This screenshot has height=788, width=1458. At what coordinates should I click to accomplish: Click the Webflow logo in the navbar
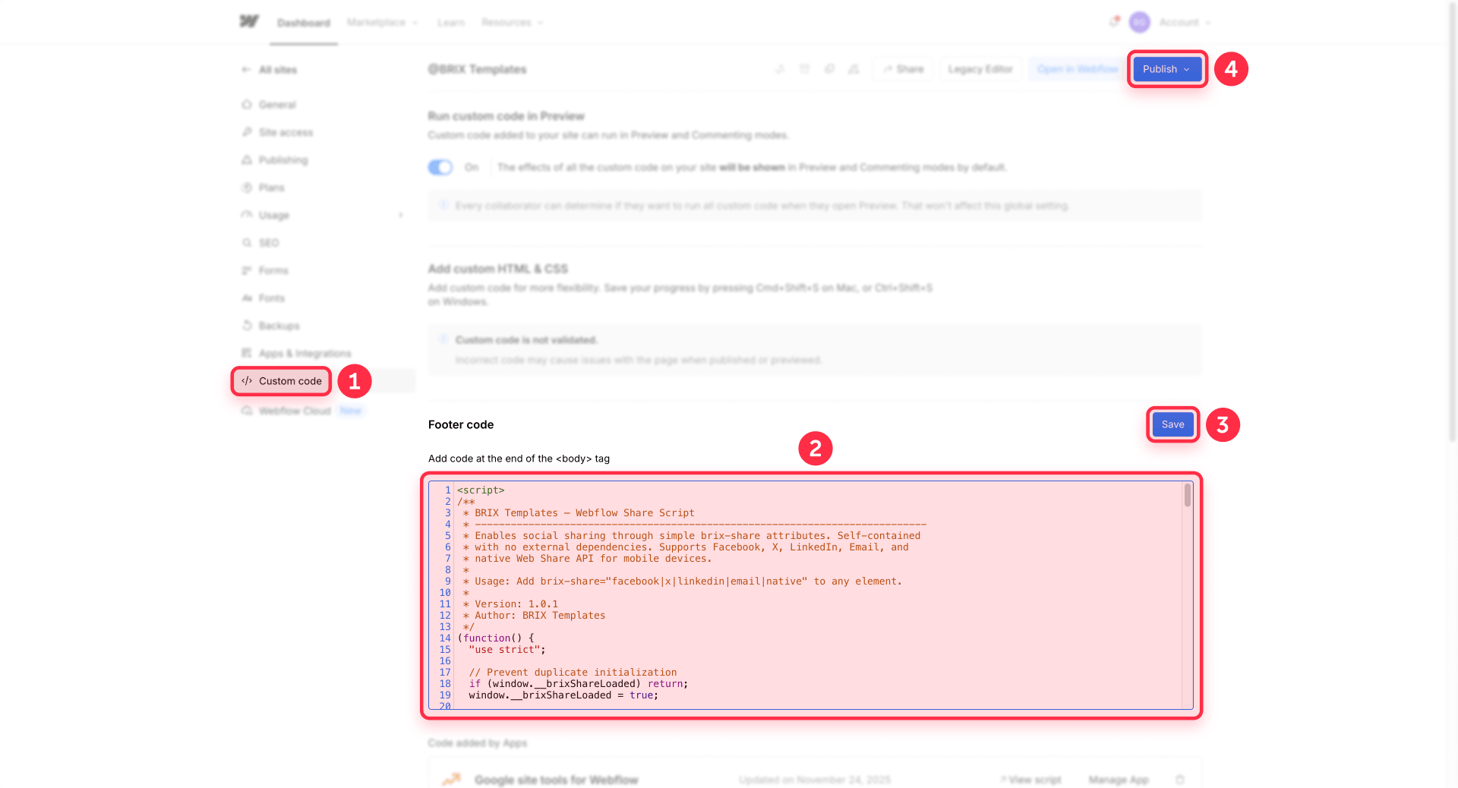point(251,21)
